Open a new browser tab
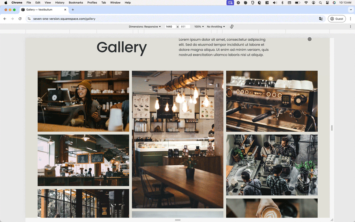The height and width of the screenshot is (222, 355). pos(73,10)
